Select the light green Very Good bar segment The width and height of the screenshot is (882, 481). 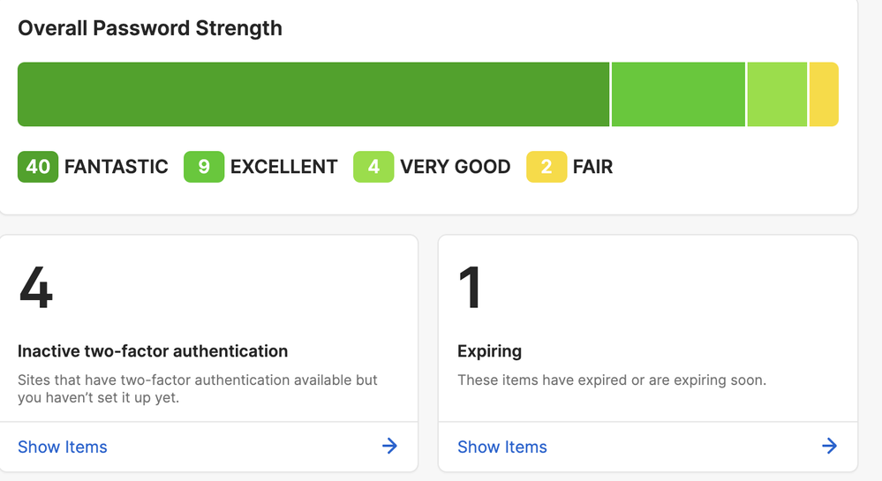(777, 94)
